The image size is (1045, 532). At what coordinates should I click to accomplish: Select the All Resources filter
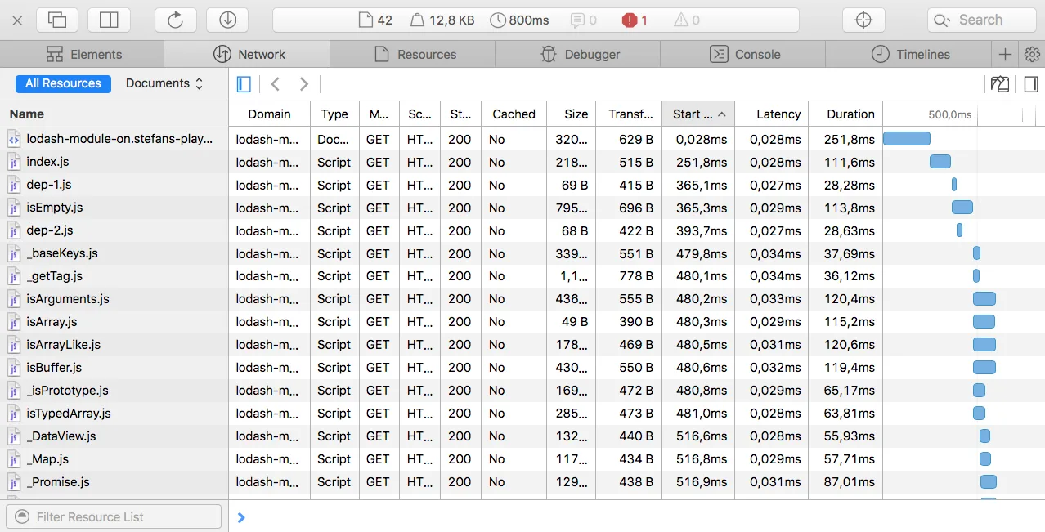point(63,83)
